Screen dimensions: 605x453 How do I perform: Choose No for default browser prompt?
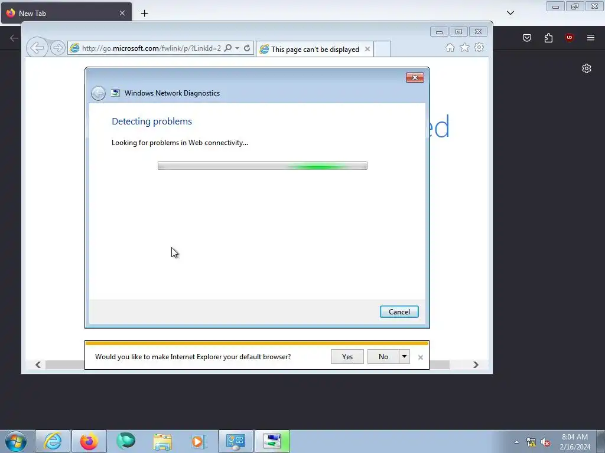pos(383,357)
